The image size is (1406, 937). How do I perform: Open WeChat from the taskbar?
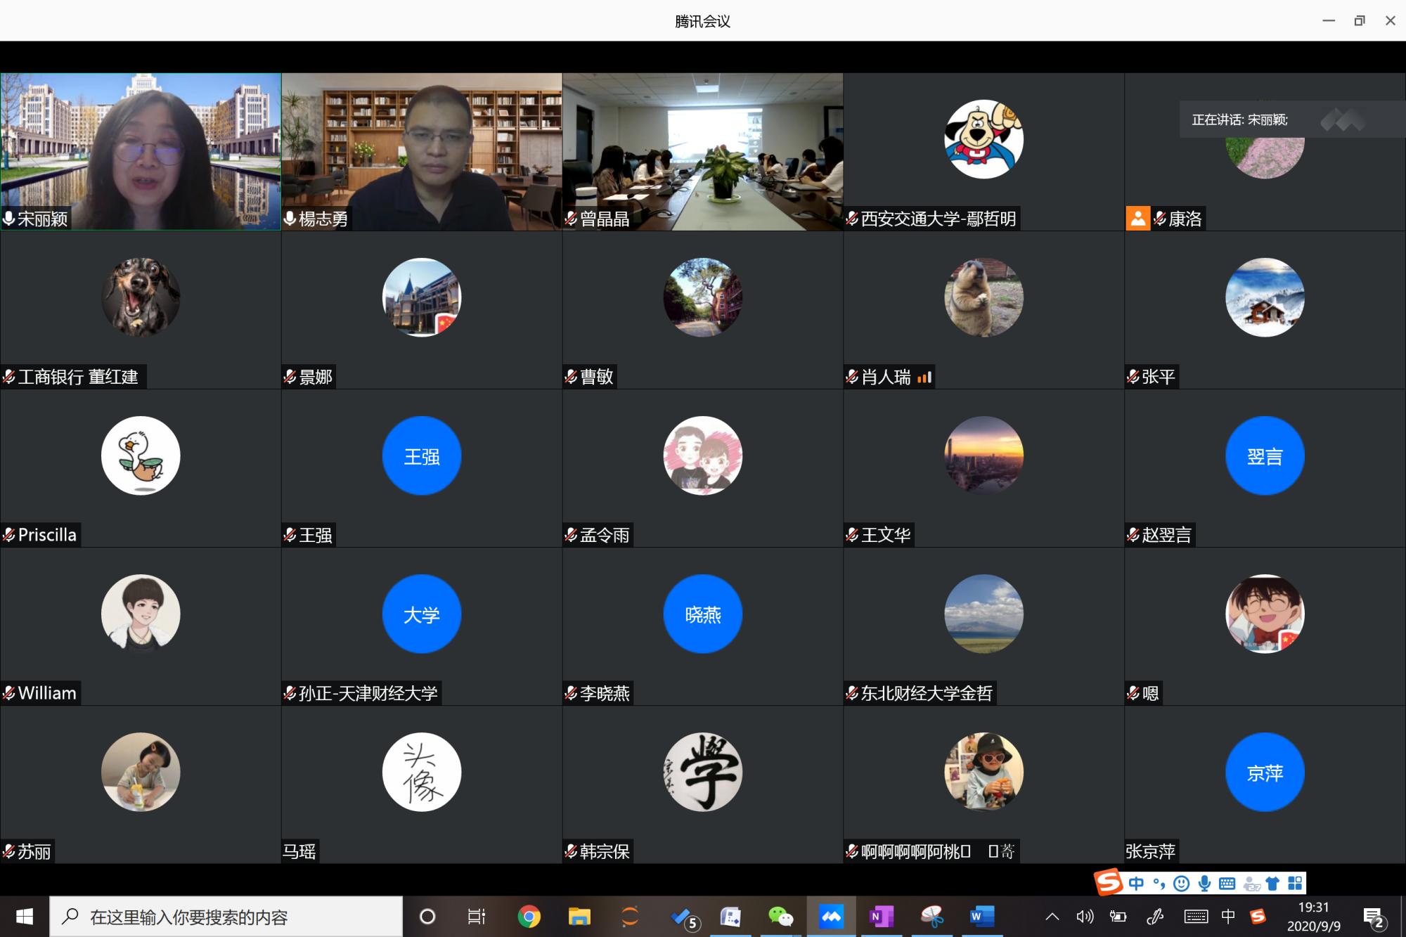pyautogui.click(x=780, y=917)
